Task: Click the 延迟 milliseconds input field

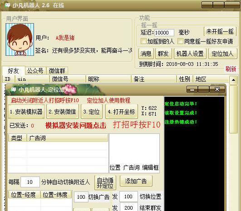Action: [x=164, y=33]
